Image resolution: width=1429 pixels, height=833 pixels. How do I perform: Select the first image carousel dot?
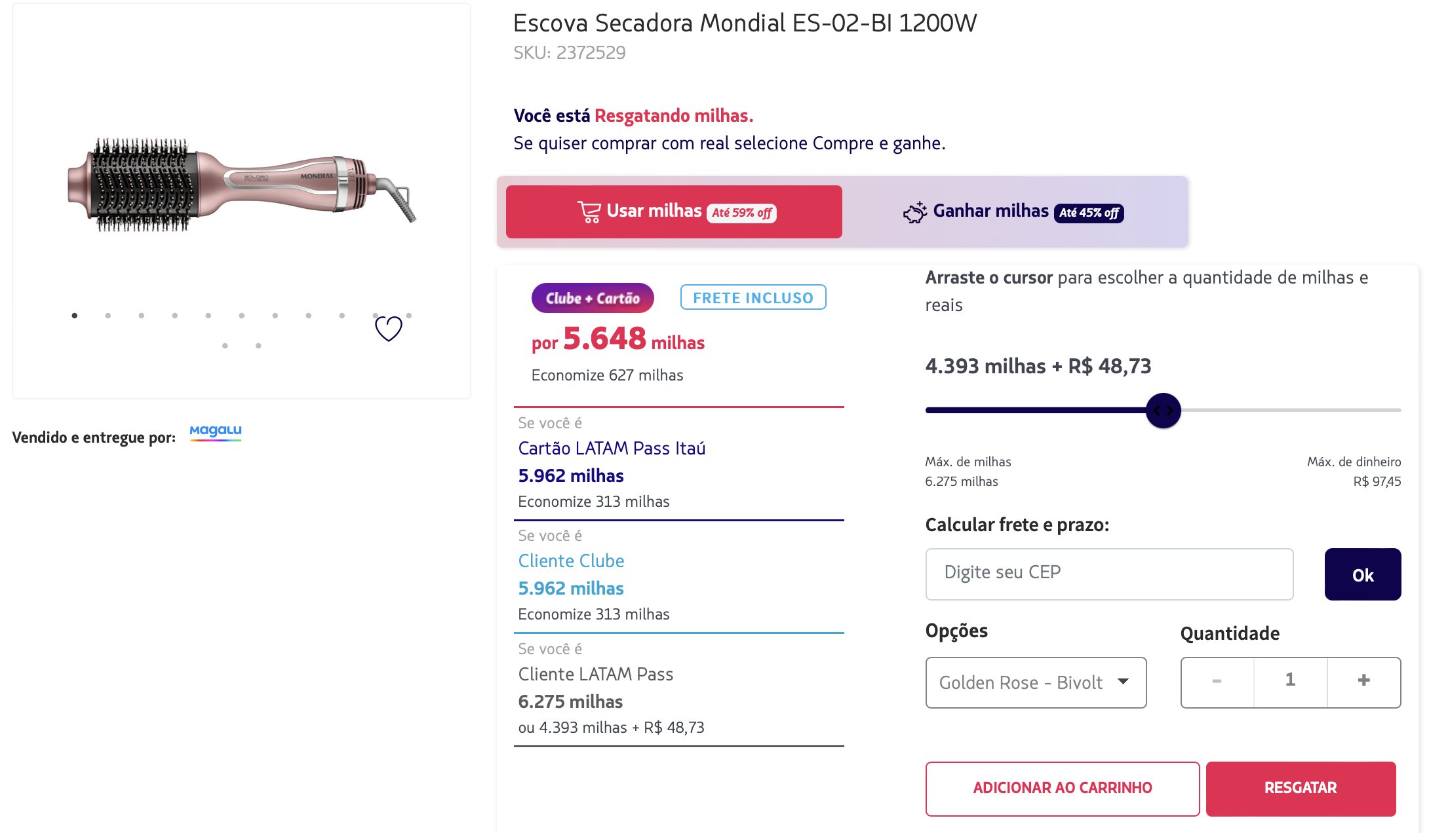click(75, 316)
